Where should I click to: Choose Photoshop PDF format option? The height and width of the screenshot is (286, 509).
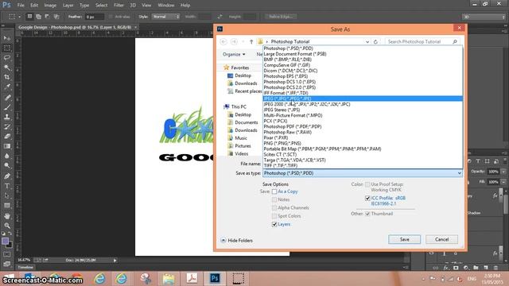363,126
